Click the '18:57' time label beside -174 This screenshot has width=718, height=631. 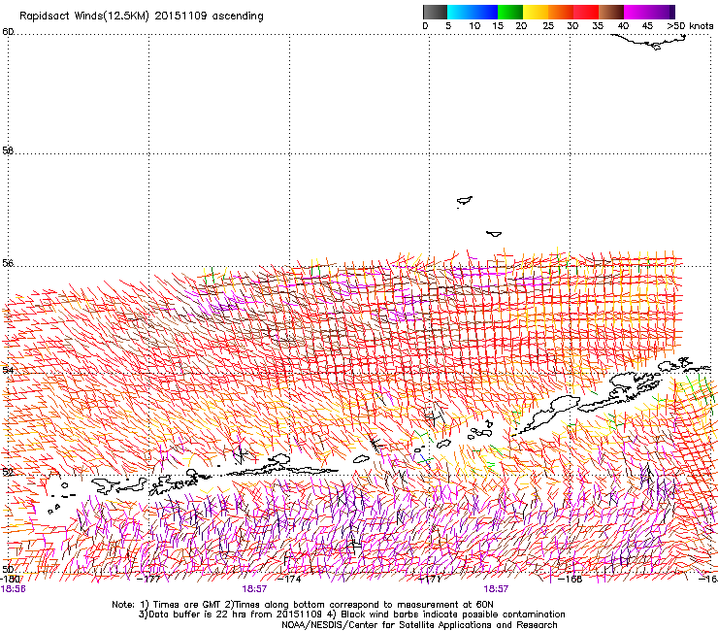tap(254, 589)
